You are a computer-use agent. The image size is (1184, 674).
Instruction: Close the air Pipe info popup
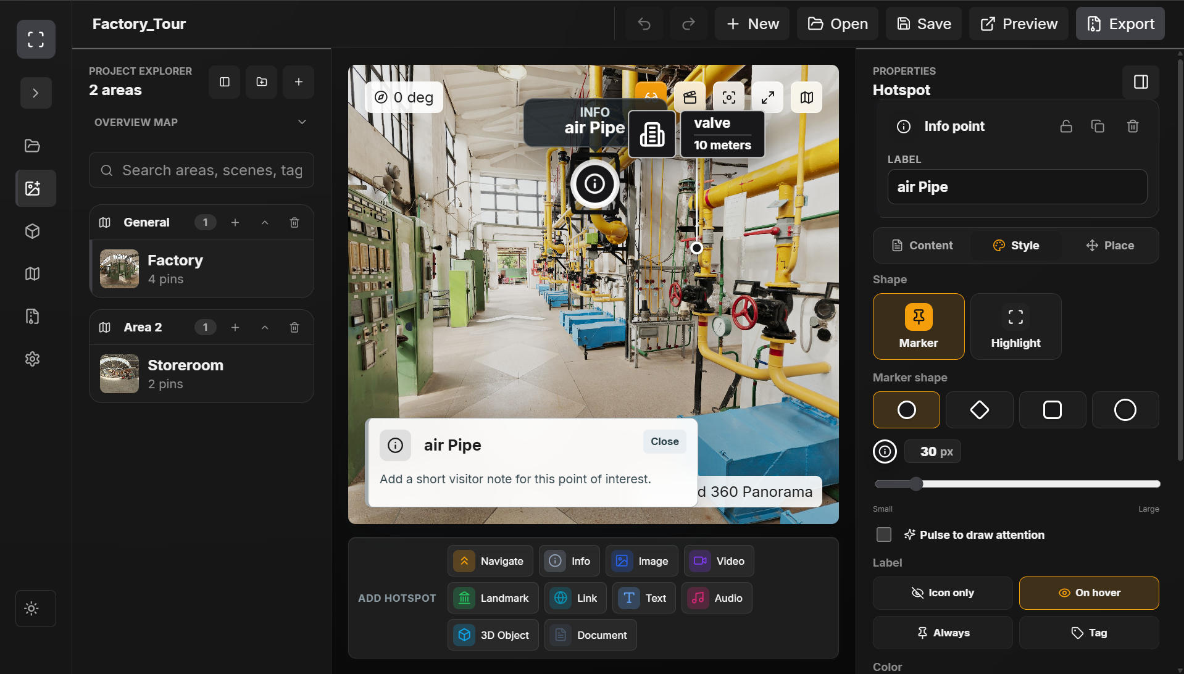pyautogui.click(x=665, y=442)
